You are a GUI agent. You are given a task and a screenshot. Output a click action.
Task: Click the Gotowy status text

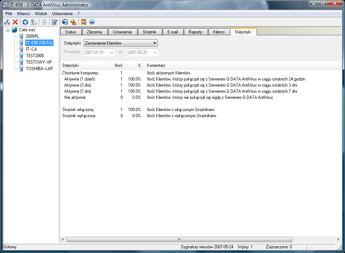coord(10,247)
